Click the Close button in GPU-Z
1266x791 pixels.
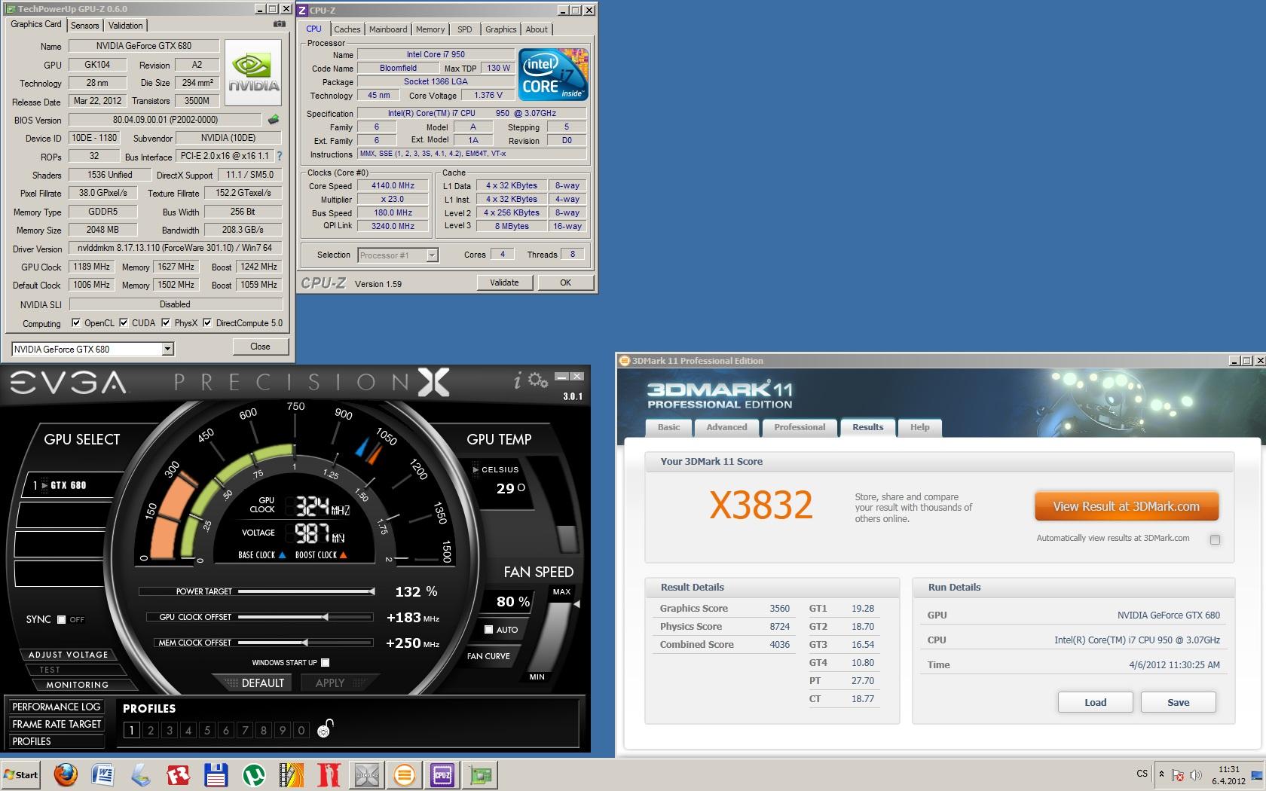pos(260,347)
